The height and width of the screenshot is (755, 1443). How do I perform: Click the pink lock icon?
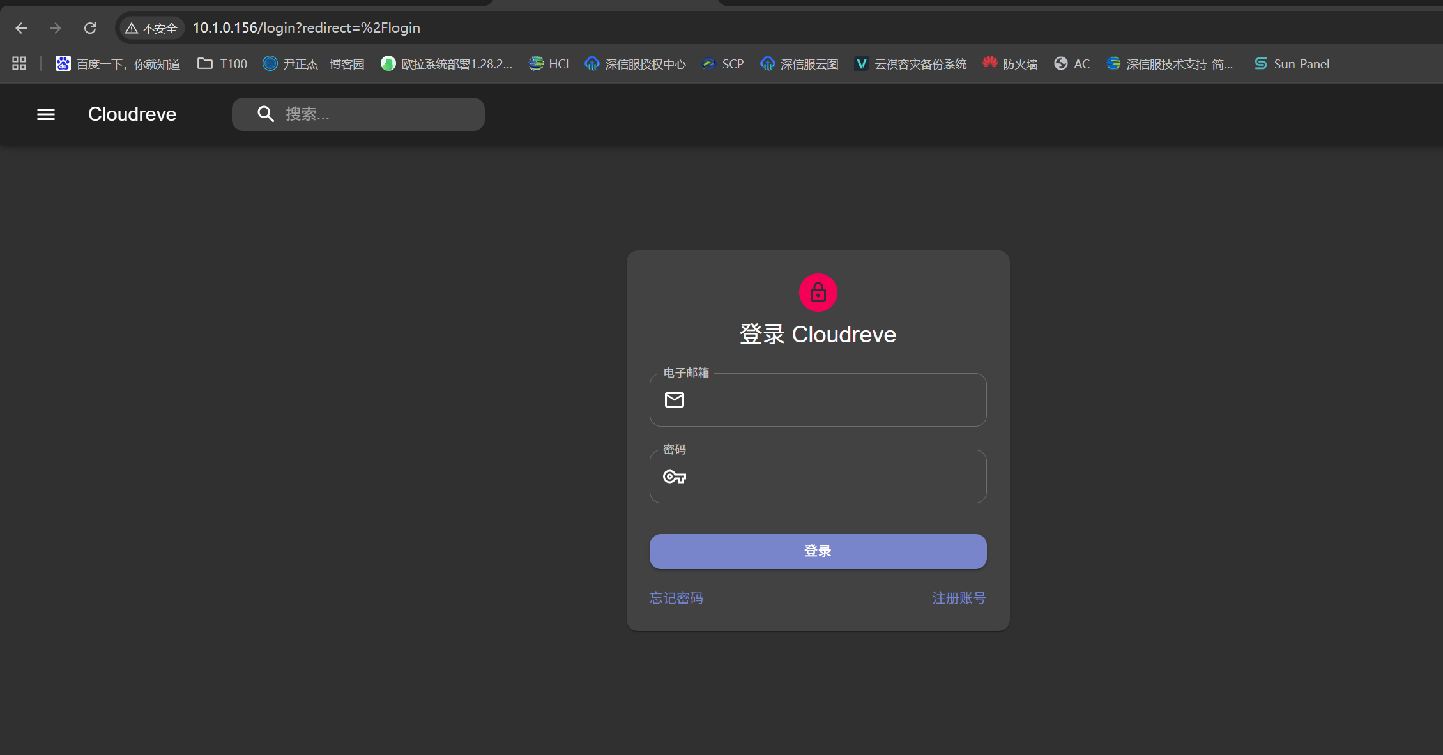point(818,293)
